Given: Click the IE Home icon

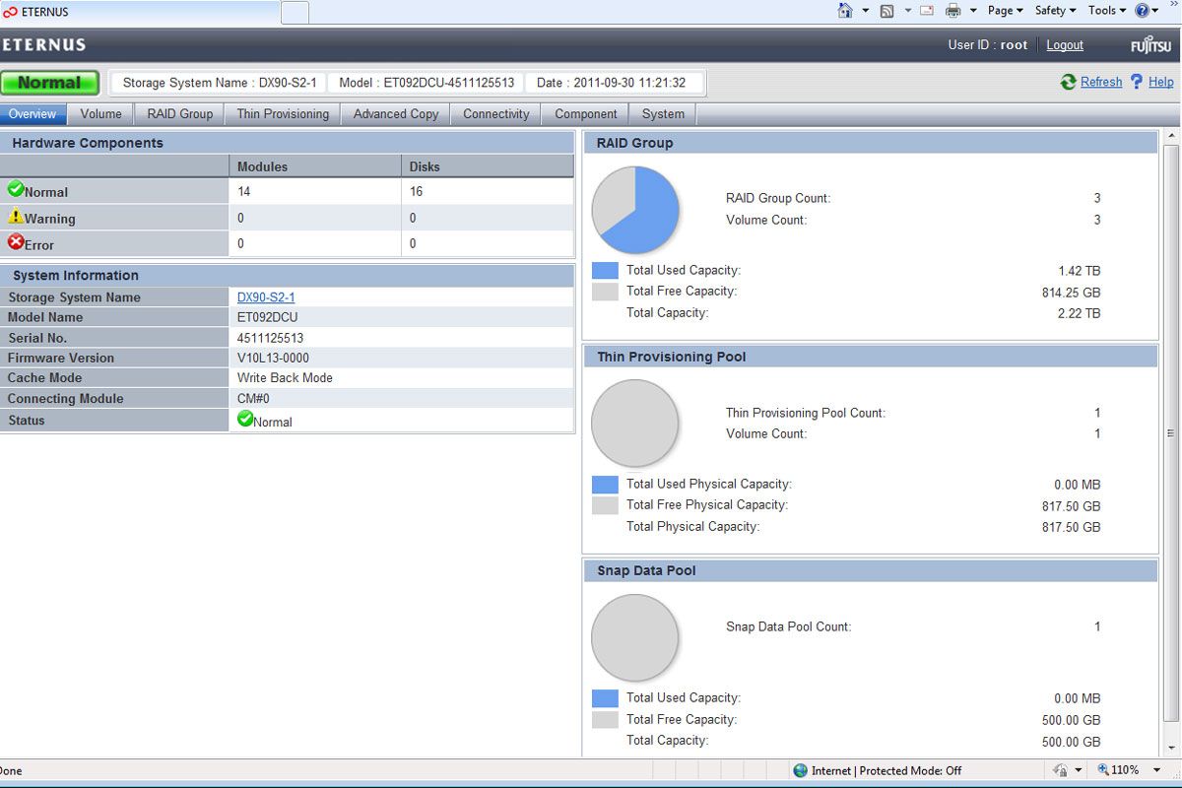Looking at the screenshot, I should pos(845,10).
